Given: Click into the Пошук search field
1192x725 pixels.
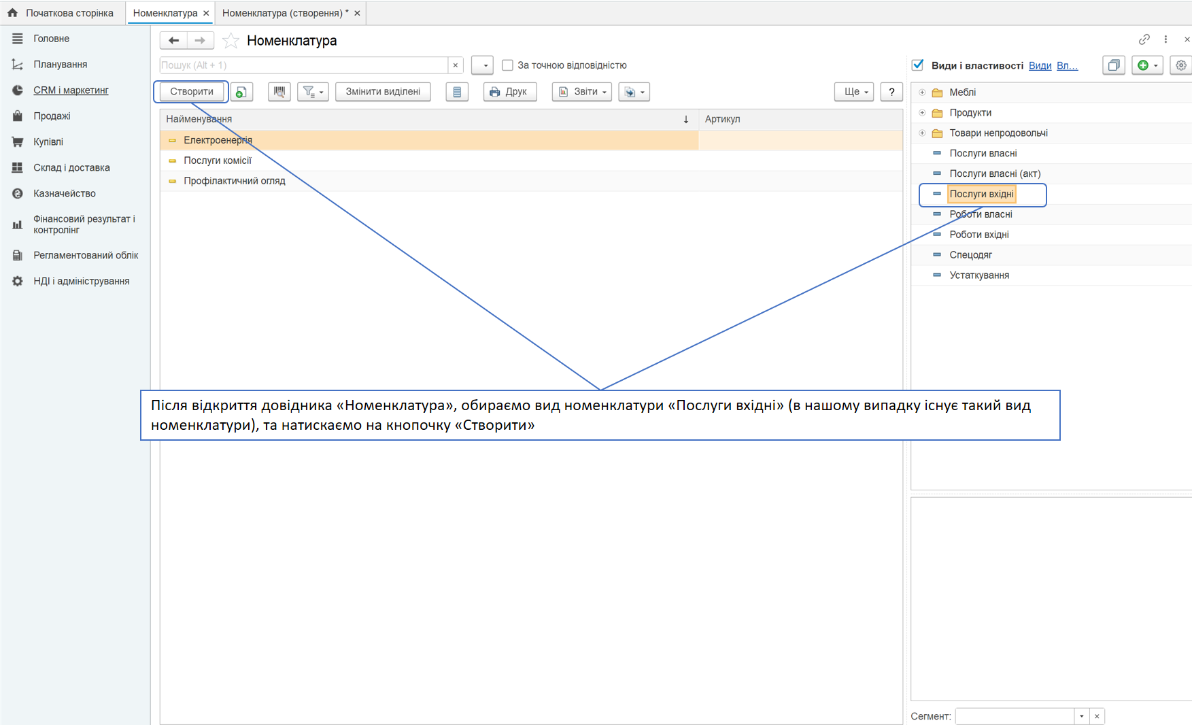Looking at the screenshot, I should tap(304, 65).
